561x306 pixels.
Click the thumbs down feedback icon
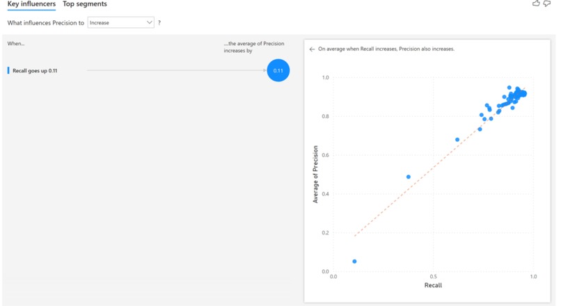coord(546,3)
